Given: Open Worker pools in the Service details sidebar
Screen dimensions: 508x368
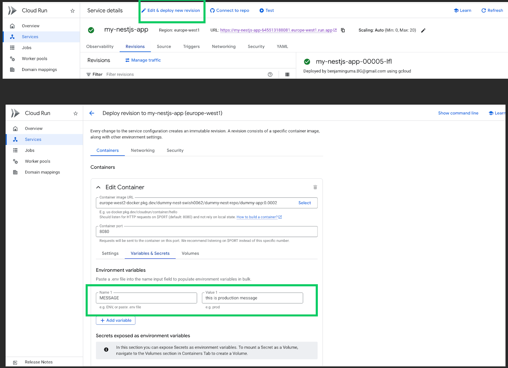Looking at the screenshot, I should point(35,58).
